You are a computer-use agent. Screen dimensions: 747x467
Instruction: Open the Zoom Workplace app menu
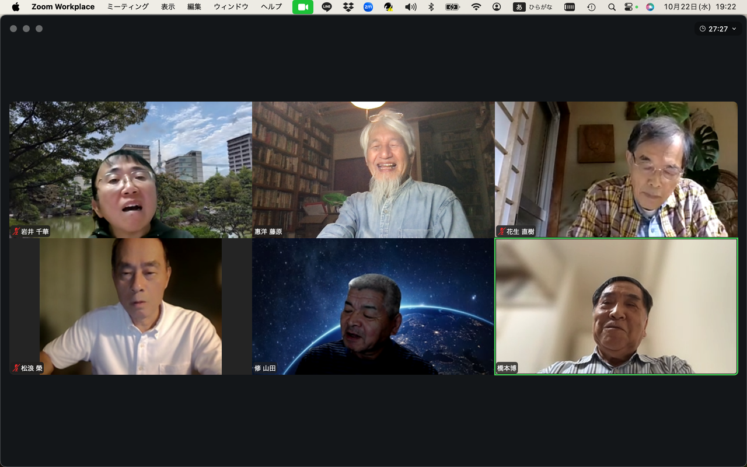tap(63, 7)
